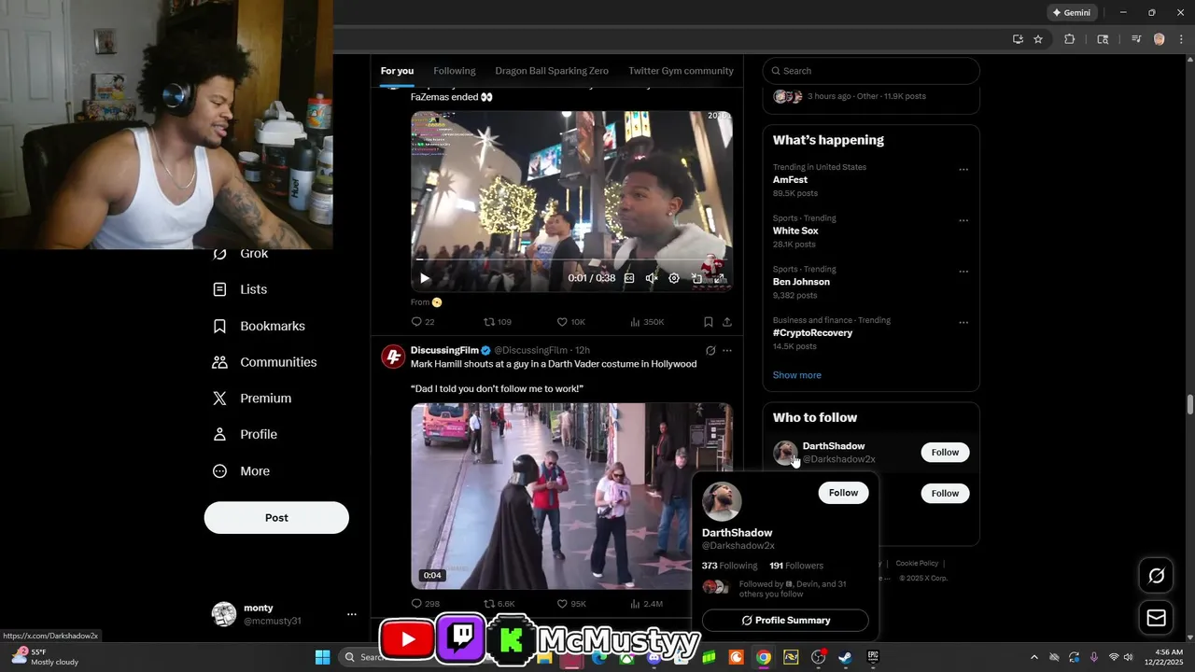Like the post with 10K likes
Image resolution: width=1195 pixels, height=672 pixels.
point(570,322)
